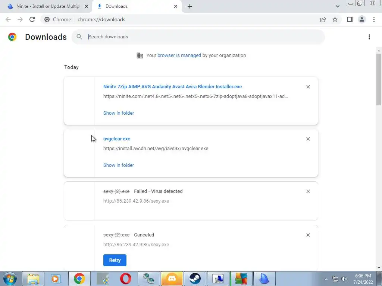382x286 pixels.
Task: Remove avgclear.exe from the downloads list
Action: coord(308,139)
